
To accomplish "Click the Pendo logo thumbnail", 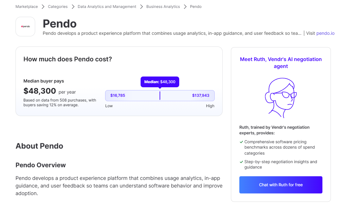I will (x=25, y=27).
